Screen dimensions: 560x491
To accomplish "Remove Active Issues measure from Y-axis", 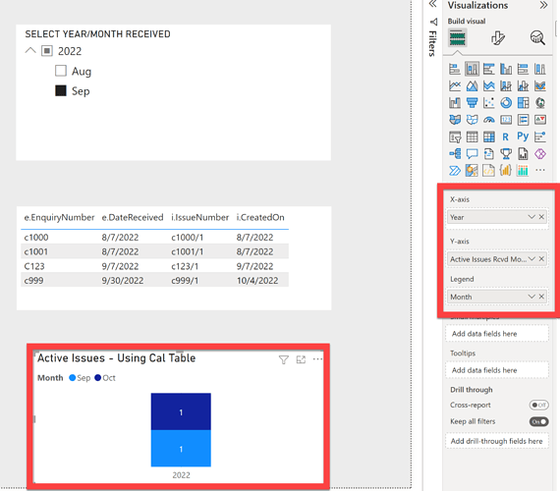I will coord(541,259).
